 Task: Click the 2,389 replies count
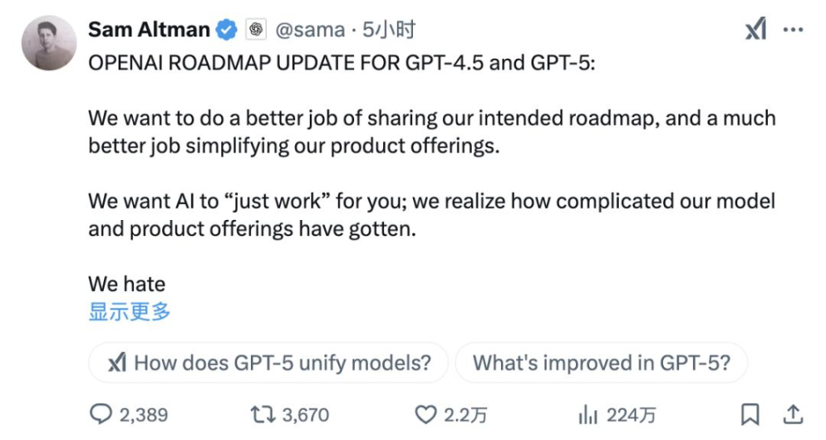pos(144,415)
